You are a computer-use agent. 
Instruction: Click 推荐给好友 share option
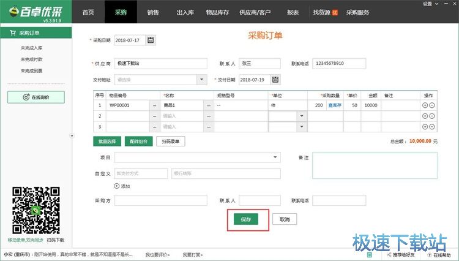pyautogui.click(x=401, y=255)
